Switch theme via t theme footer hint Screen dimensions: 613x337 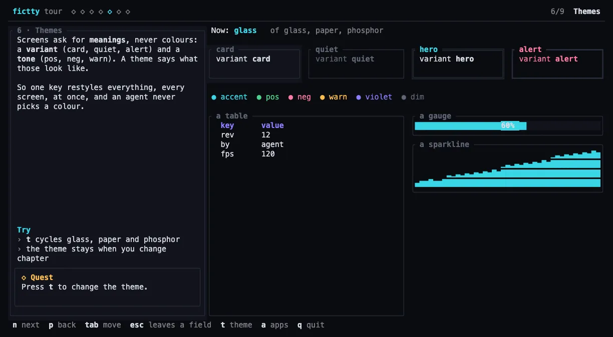click(236, 325)
